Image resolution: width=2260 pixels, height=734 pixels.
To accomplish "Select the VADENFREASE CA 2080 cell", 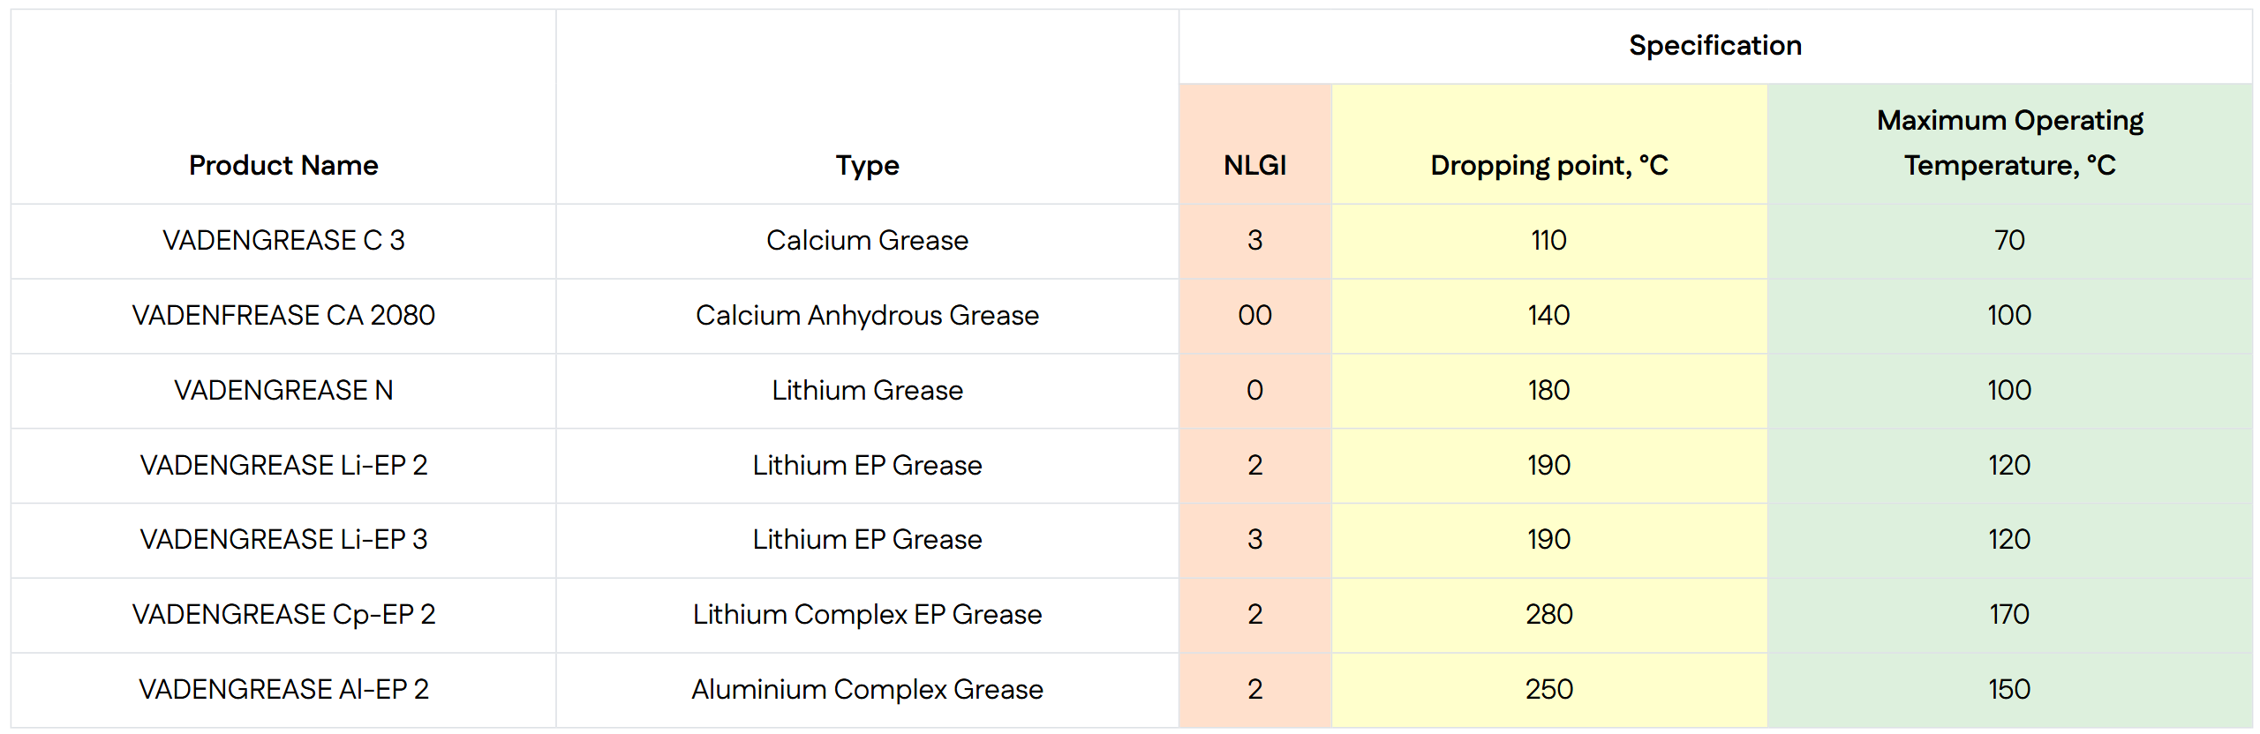I will coord(283,315).
